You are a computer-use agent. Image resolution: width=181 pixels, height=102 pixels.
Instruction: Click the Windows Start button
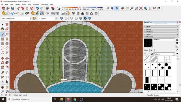pos(3,99)
